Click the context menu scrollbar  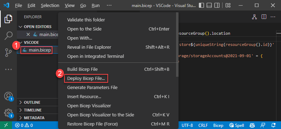(x=177, y=45)
